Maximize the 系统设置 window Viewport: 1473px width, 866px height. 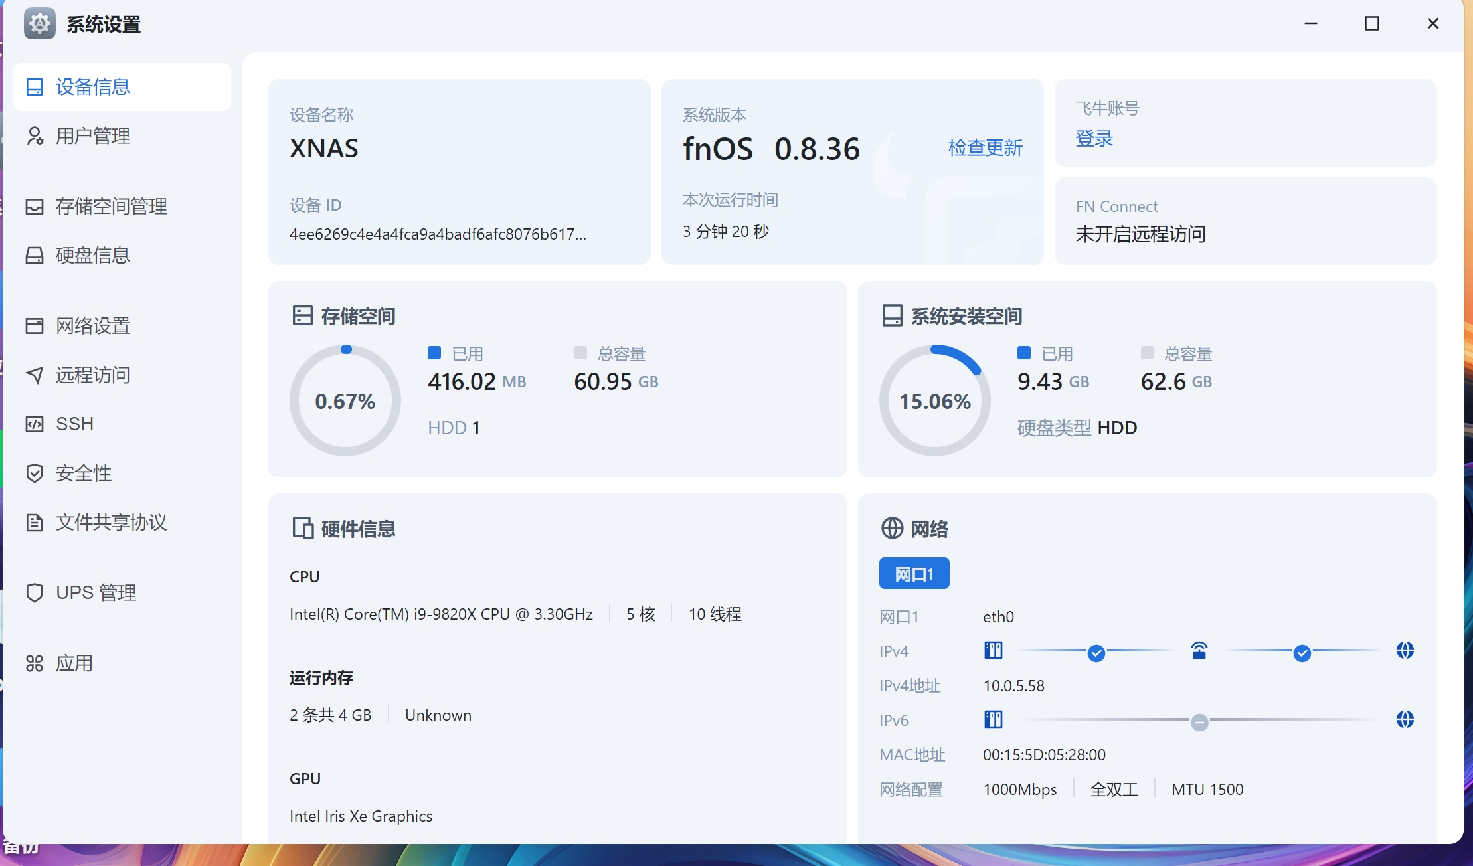click(1372, 24)
